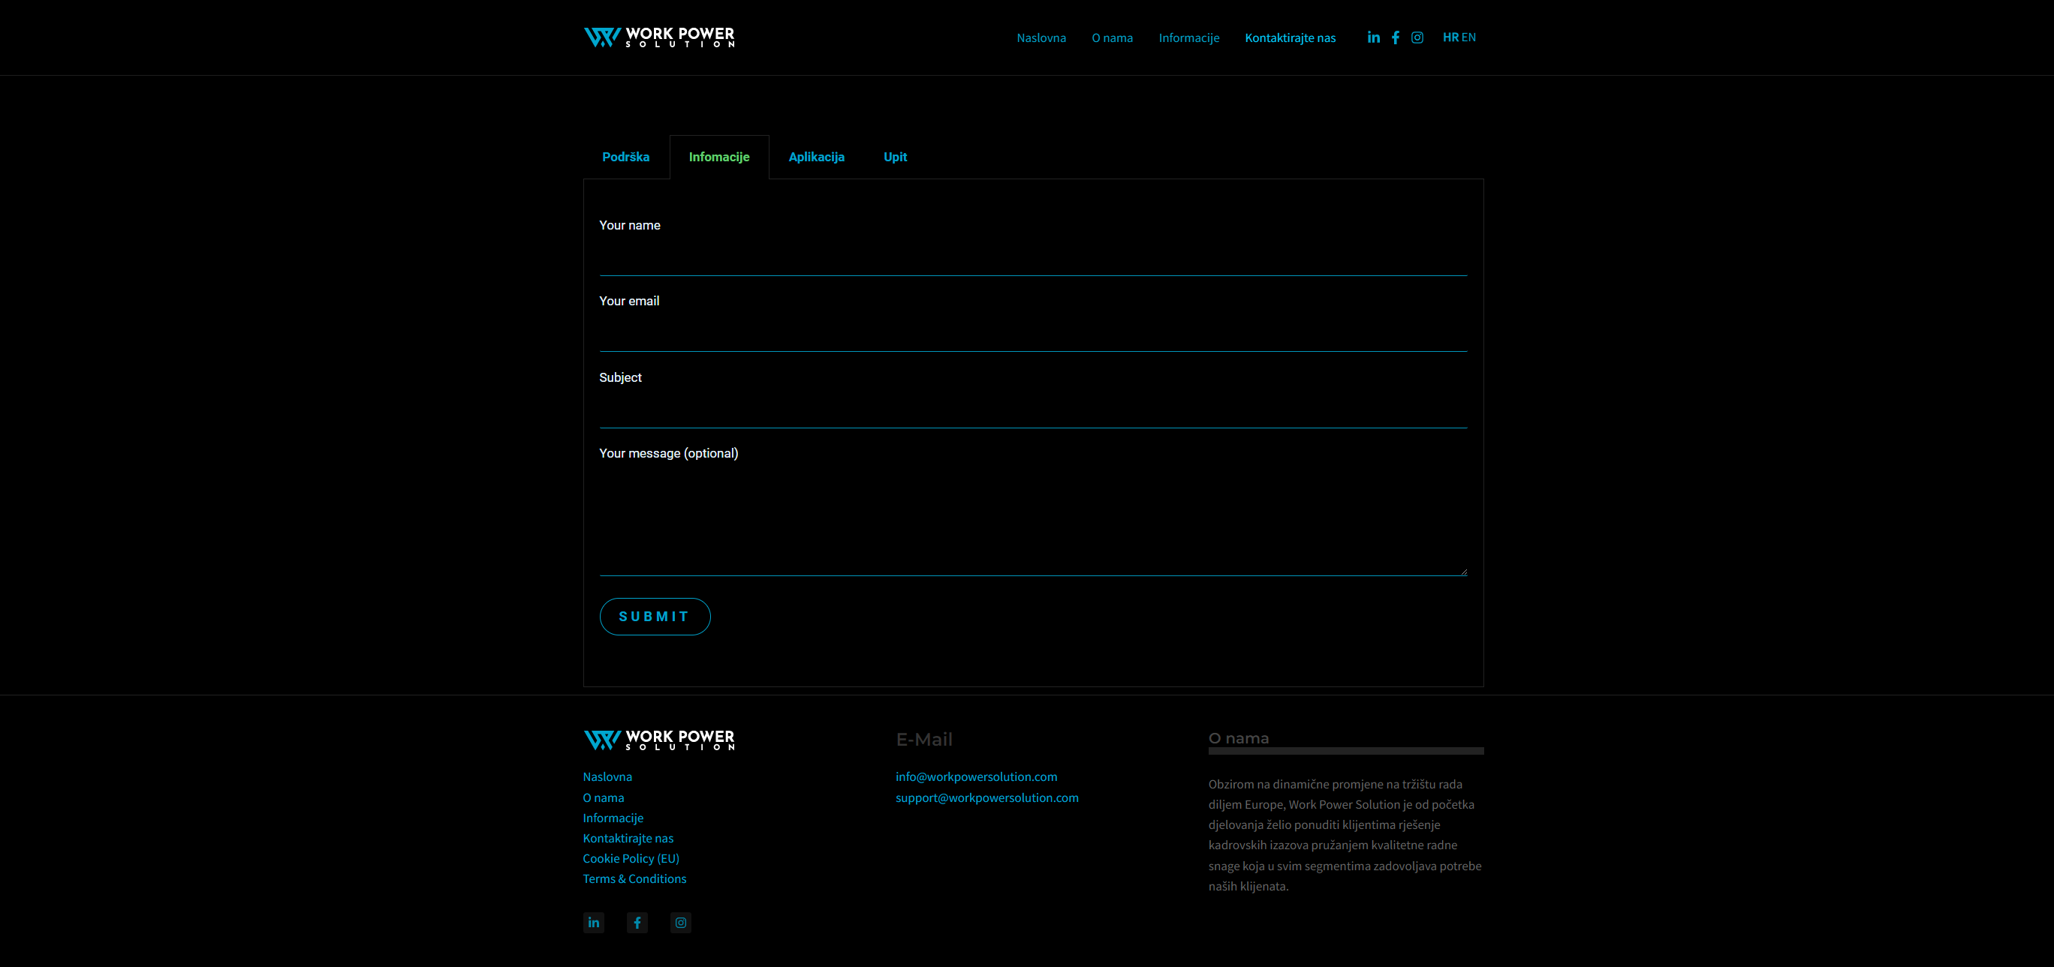2054x967 pixels.
Task: Switch language to HR
Action: (1450, 38)
